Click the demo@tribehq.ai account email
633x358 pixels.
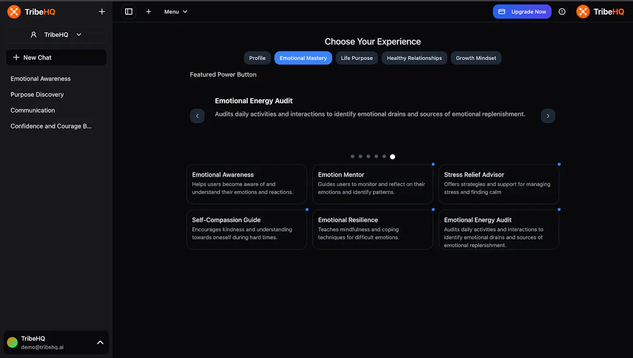click(43, 347)
